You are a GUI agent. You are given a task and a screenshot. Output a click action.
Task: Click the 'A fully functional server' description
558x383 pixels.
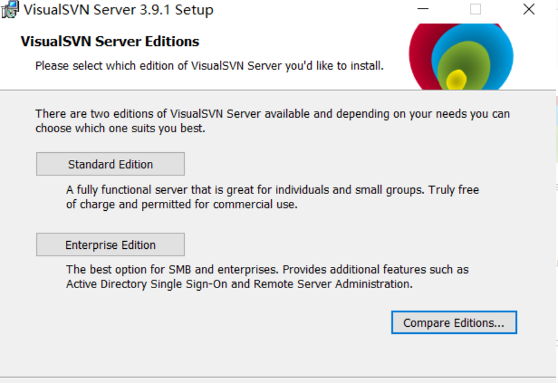click(x=272, y=197)
